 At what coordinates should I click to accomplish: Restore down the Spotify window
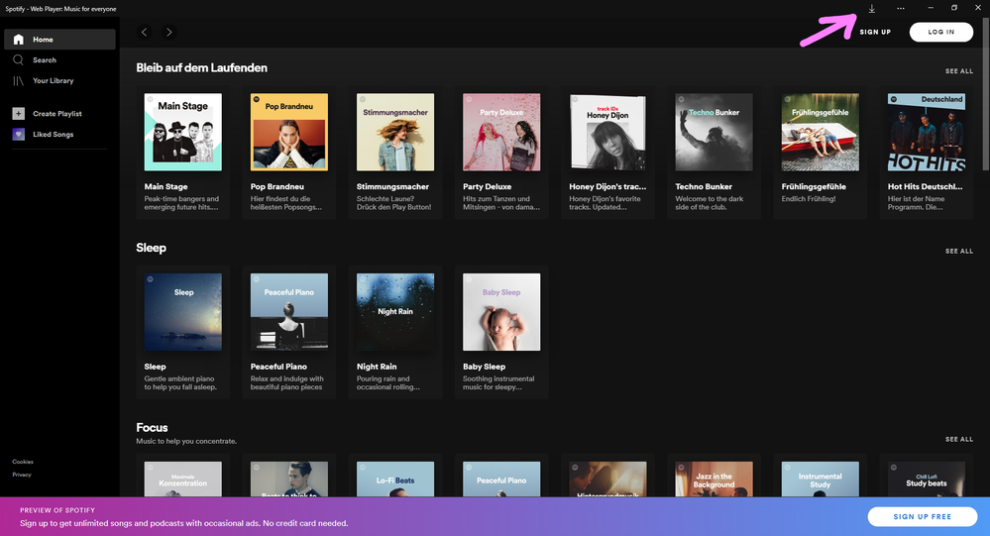[x=954, y=8]
